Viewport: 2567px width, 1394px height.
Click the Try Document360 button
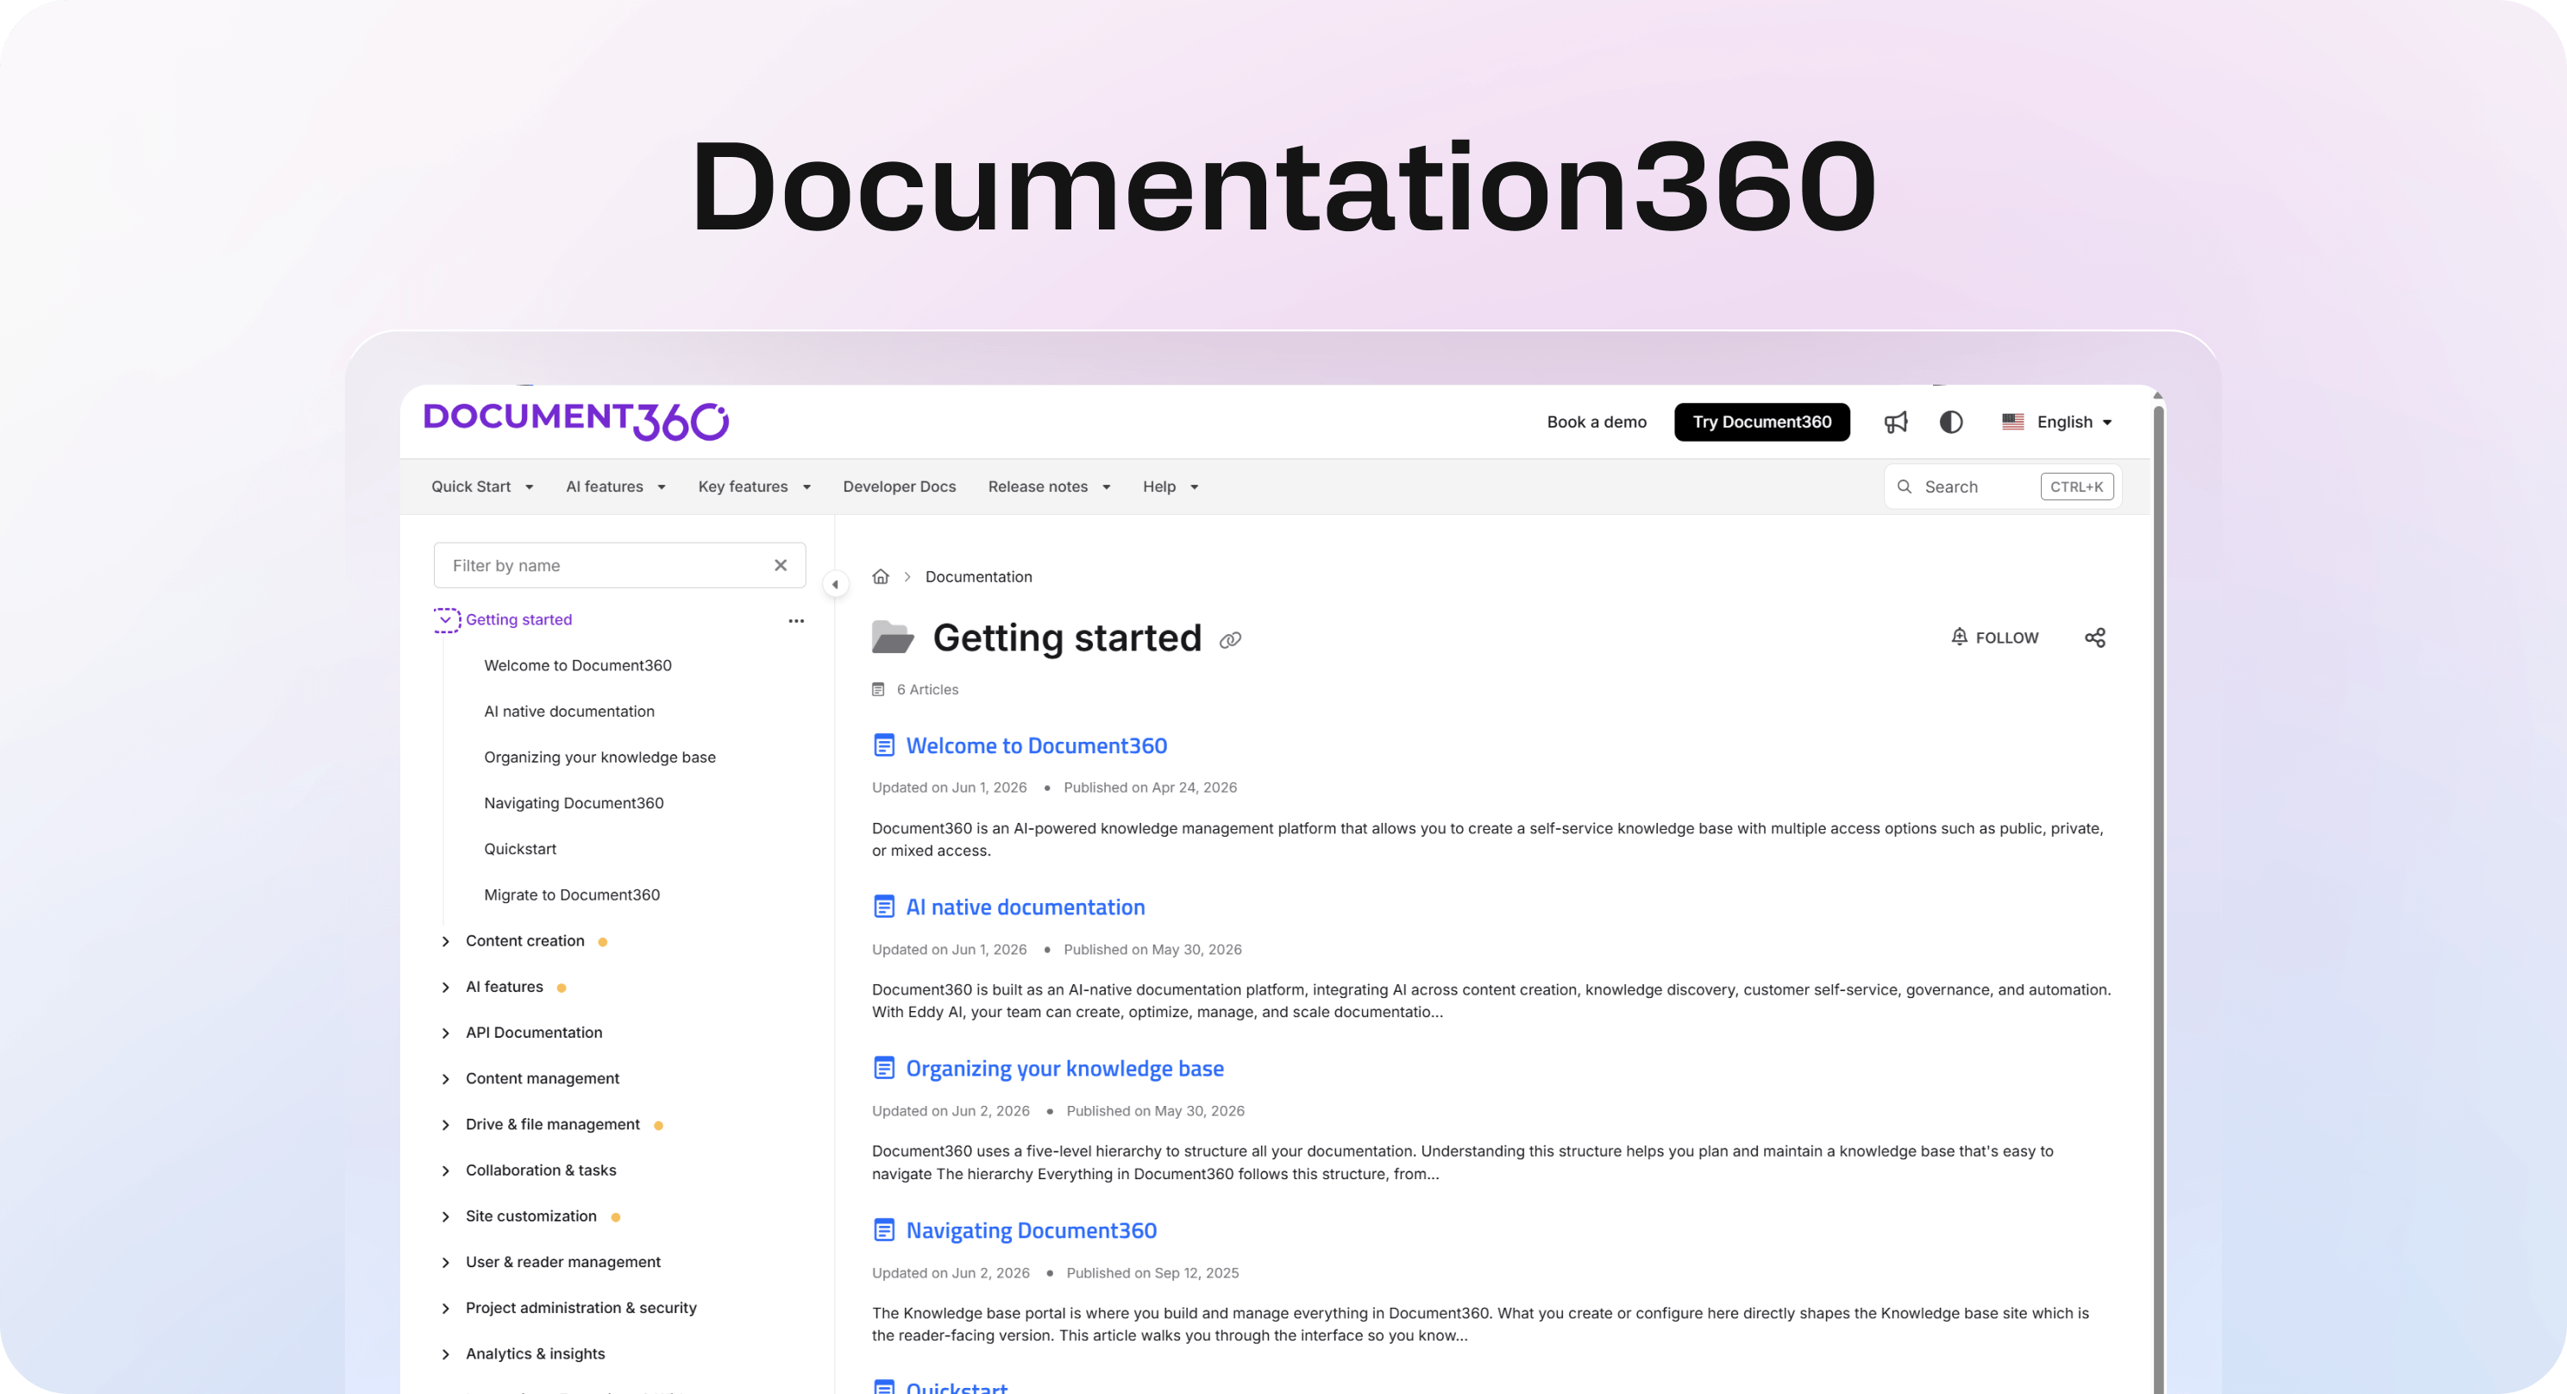pyautogui.click(x=1760, y=422)
